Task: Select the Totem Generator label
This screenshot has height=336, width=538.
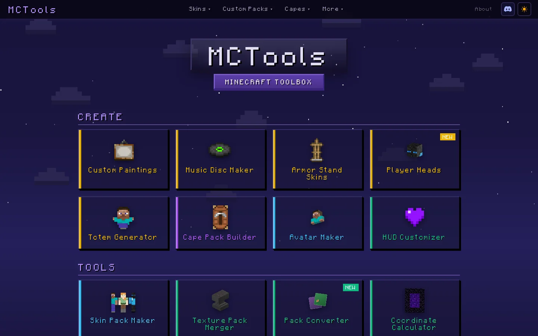Action: click(x=123, y=237)
